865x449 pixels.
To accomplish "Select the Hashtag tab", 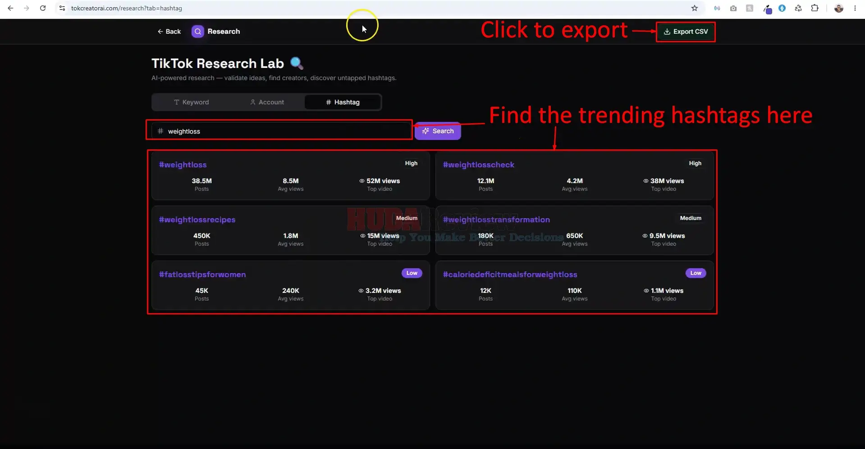I will [x=343, y=102].
